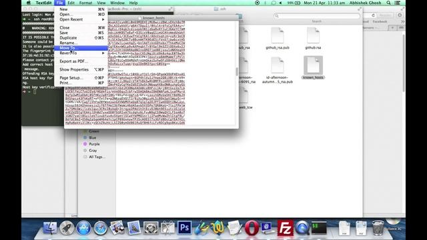Screen dimensions: 427x240
Task: Click the Spotlight search icon
Action: [x=388, y=3]
